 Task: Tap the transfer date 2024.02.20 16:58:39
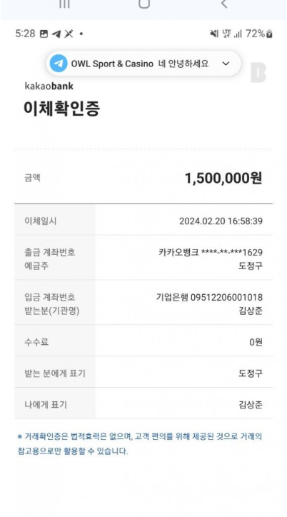221,221
